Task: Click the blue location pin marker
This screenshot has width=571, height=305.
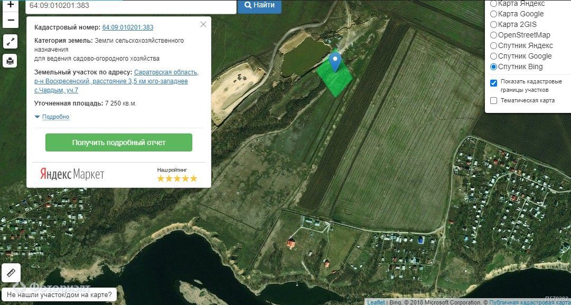Action: (334, 62)
